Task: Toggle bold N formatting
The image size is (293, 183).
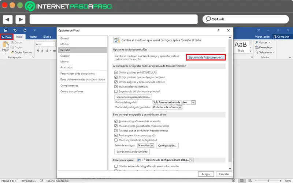Action: tap(38, 51)
